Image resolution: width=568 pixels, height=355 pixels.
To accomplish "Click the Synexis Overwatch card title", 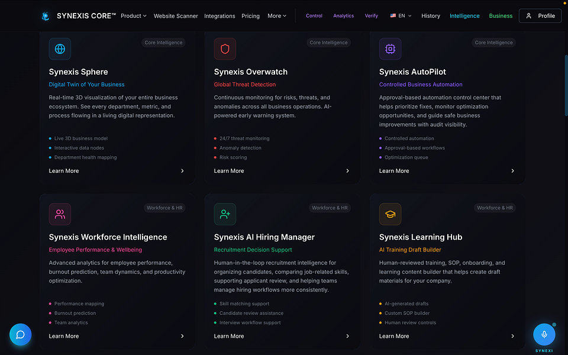I will [x=251, y=72].
